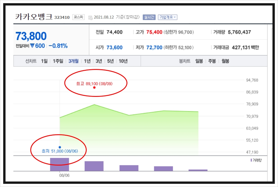Click the 55,120 axis label

[252, 140]
